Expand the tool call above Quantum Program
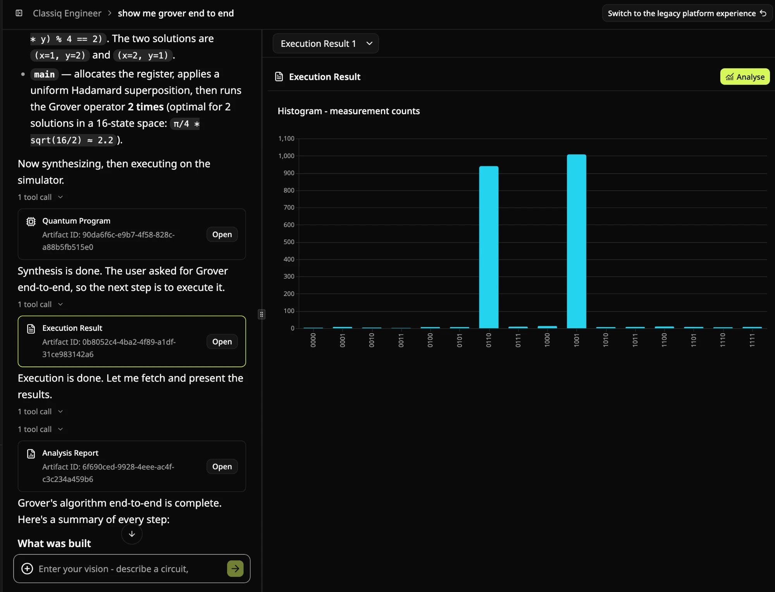Image resolution: width=775 pixels, height=592 pixels. point(40,197)
